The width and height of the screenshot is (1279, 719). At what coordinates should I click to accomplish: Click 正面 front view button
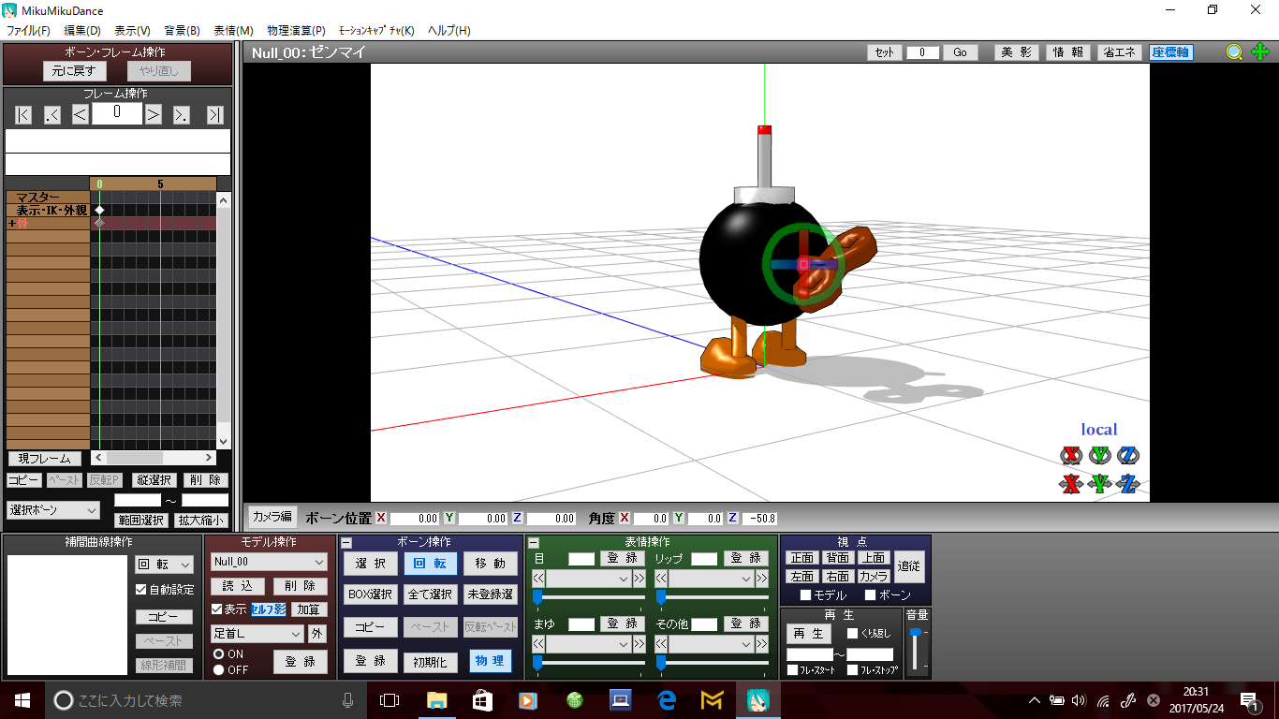[802, 558]
